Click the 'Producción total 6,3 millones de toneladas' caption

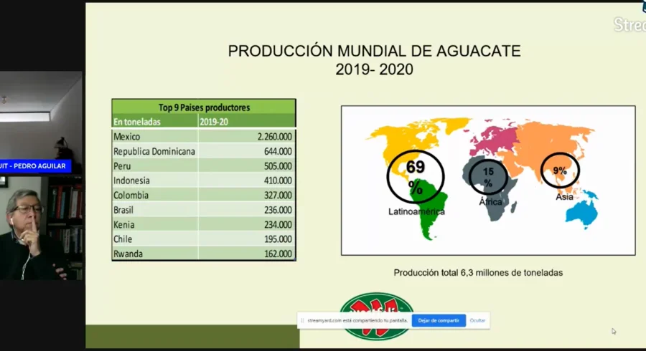pos(478,273)
